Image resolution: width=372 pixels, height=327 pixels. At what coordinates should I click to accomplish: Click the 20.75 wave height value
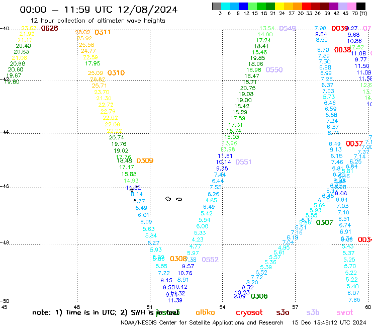248,88
